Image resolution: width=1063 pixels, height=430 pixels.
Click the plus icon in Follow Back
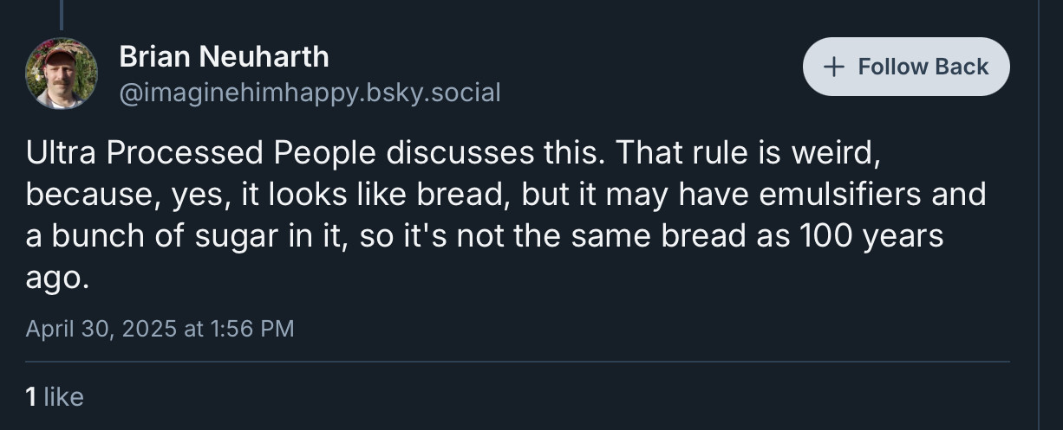(834, 67)
